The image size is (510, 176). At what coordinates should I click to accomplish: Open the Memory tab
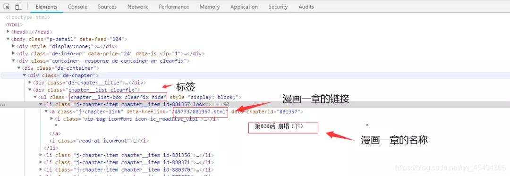point(210,7)
